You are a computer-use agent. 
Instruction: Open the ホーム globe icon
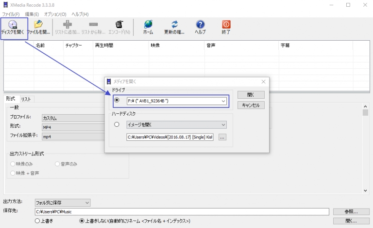pyautogui.click(x=148, y=24)
